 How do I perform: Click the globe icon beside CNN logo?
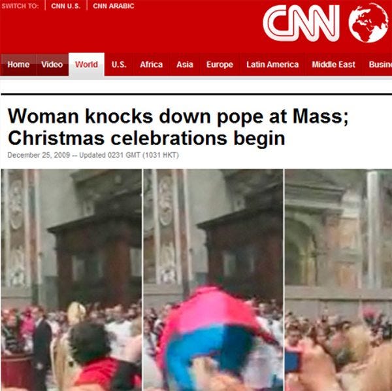coord(368,23)
